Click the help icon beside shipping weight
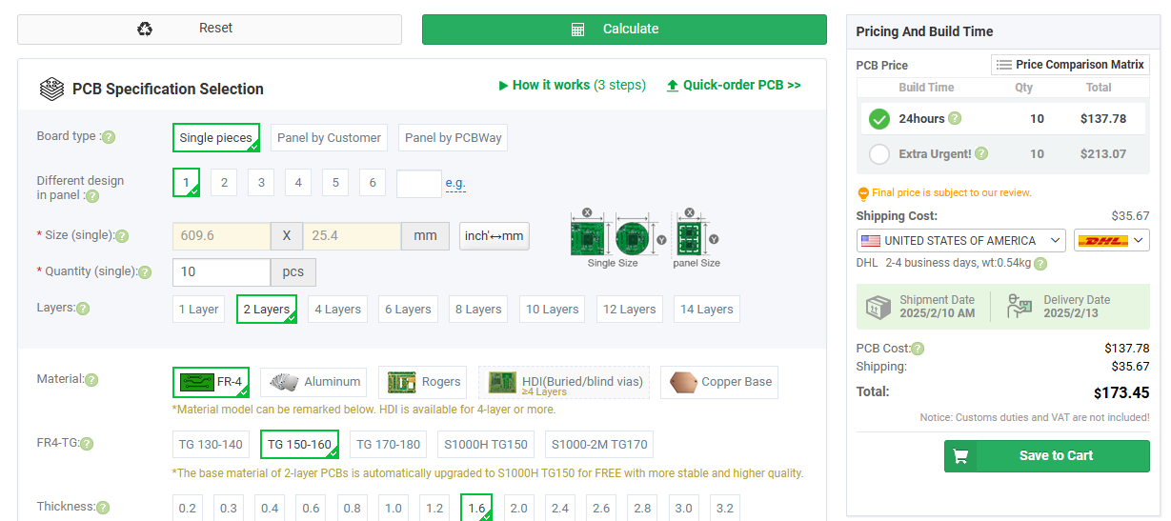The height and width of the screenshot is (521, 1171). (1040, 263)
